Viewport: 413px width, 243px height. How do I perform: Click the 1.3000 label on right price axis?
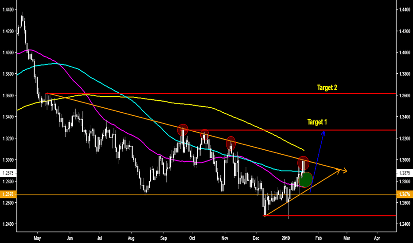coord(405,160)
